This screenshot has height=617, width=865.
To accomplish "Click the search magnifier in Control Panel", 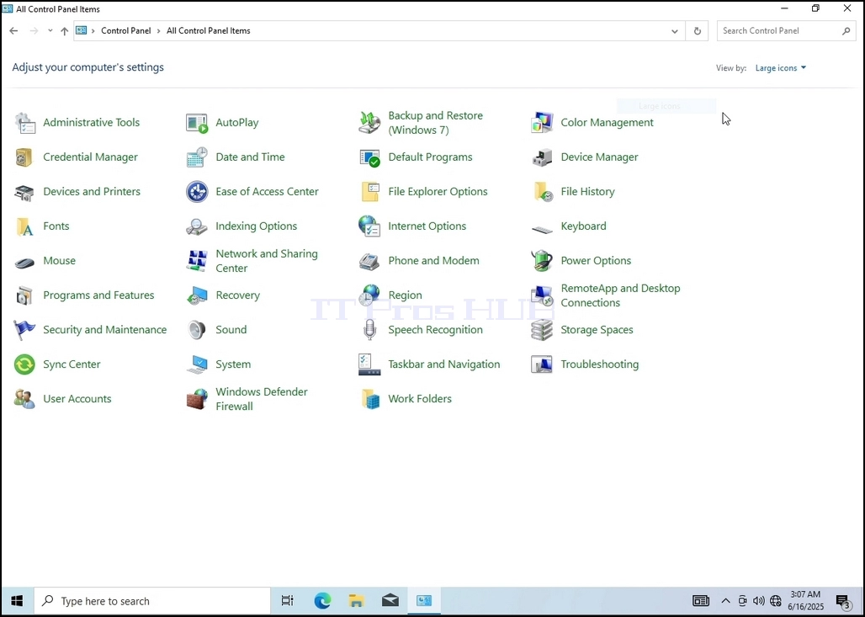I will click(x=846, y=31).
